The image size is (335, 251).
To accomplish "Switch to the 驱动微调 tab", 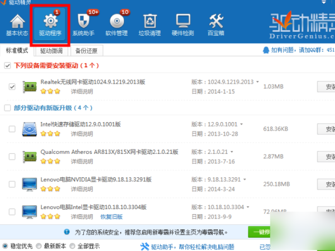I will [51, 51].
